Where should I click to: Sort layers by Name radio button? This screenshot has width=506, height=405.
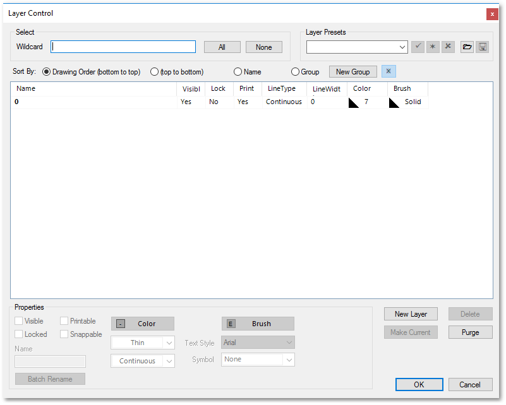pyautogui.click(x=238, y=71)
